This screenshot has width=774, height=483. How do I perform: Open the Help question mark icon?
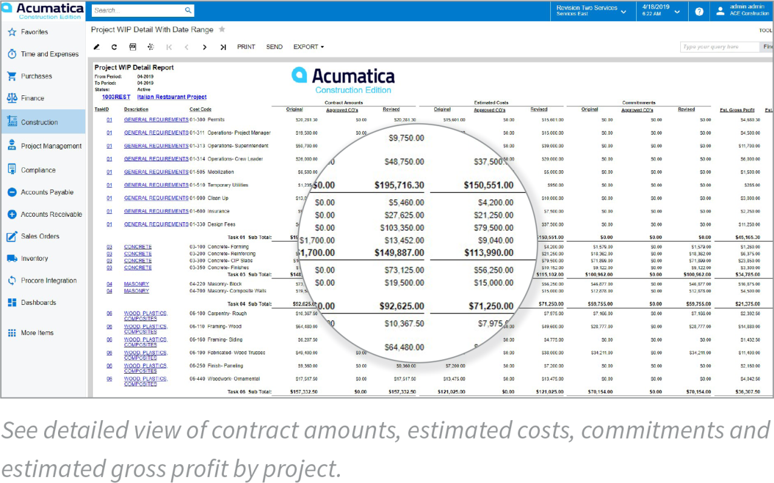pyautogui.click(x=698, y=10)
